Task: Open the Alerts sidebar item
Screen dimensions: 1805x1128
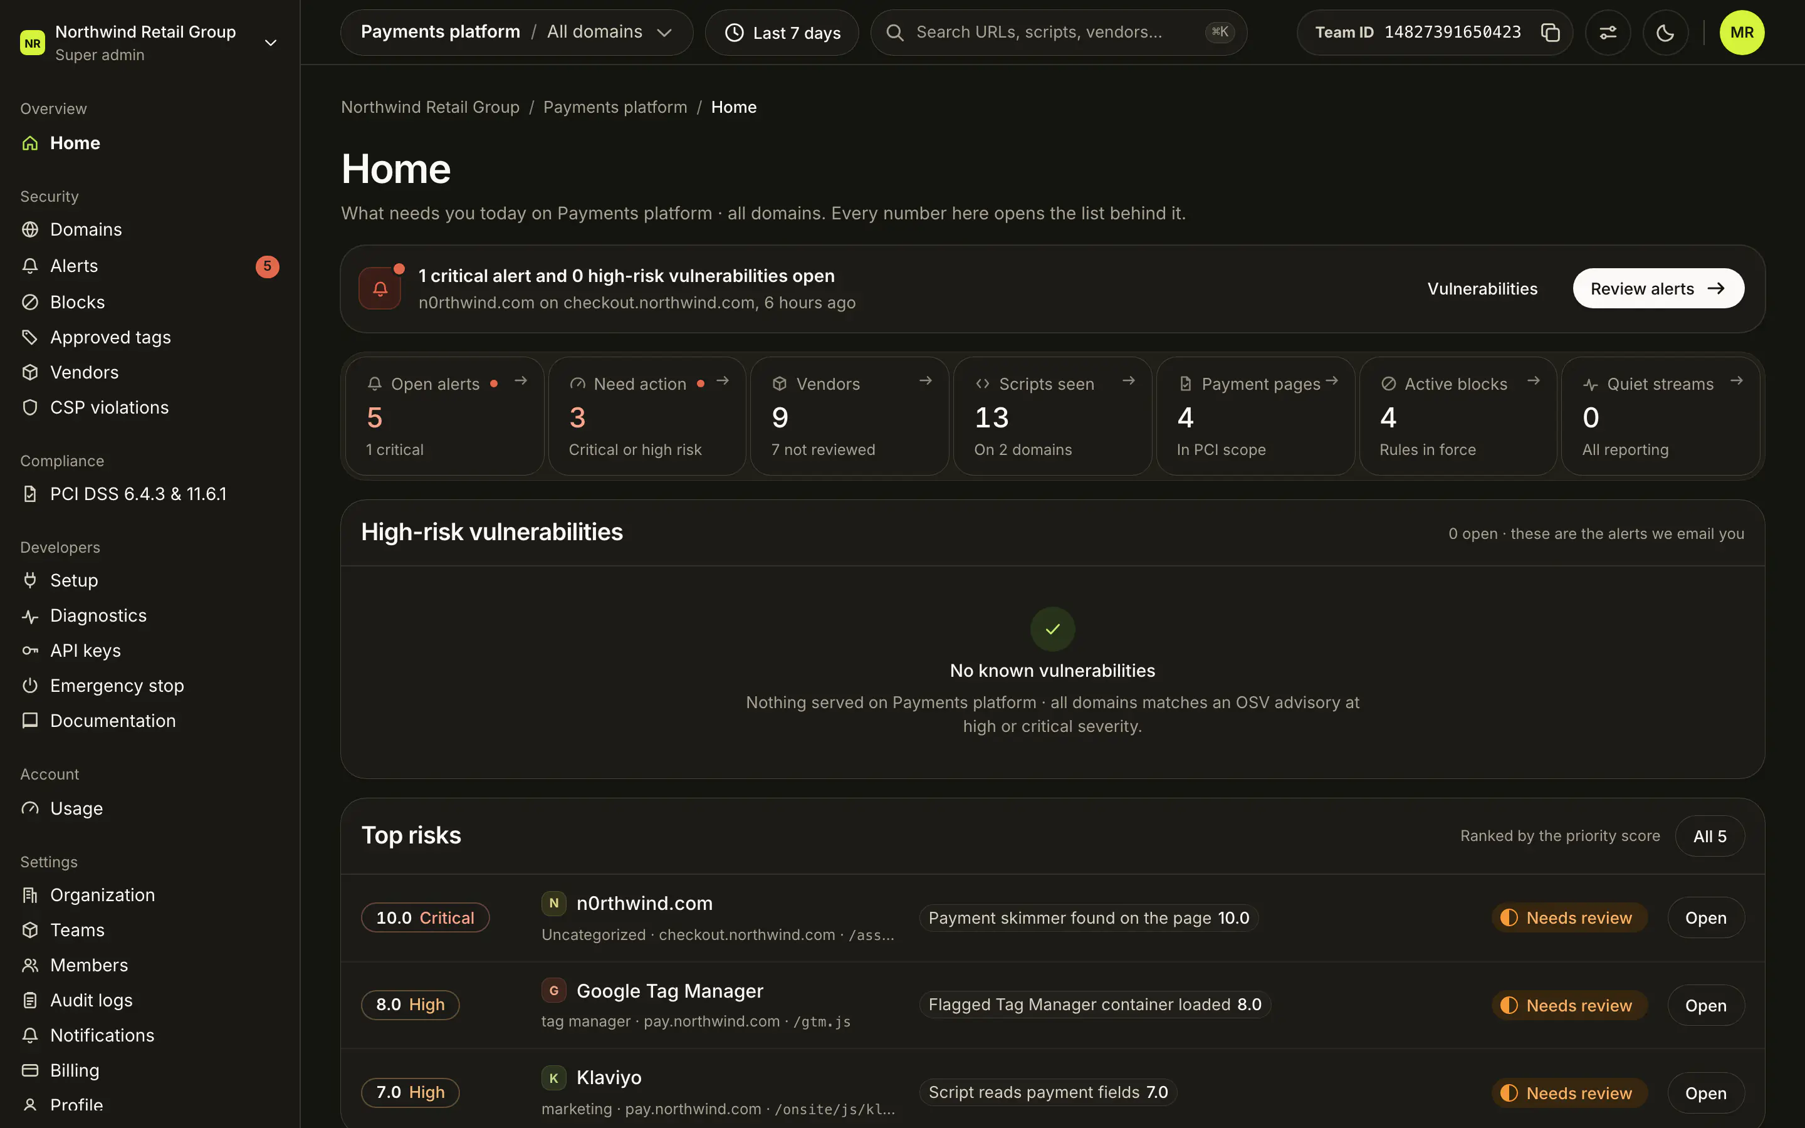Action: 149,266
